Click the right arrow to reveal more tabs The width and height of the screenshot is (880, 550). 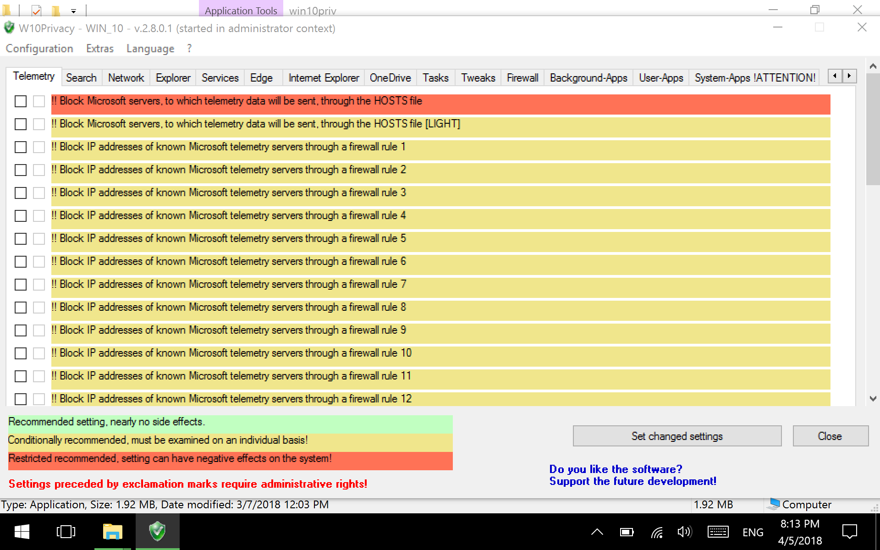point(850,76)
